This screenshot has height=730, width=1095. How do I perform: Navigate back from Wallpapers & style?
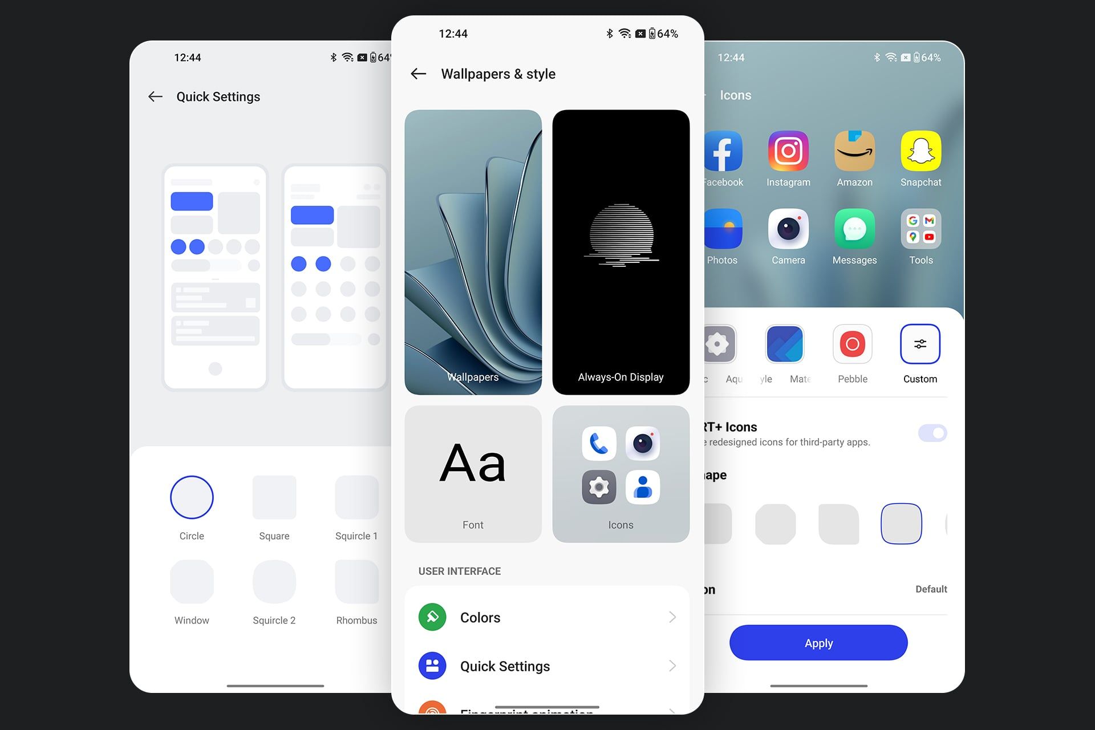pos(419,74)
